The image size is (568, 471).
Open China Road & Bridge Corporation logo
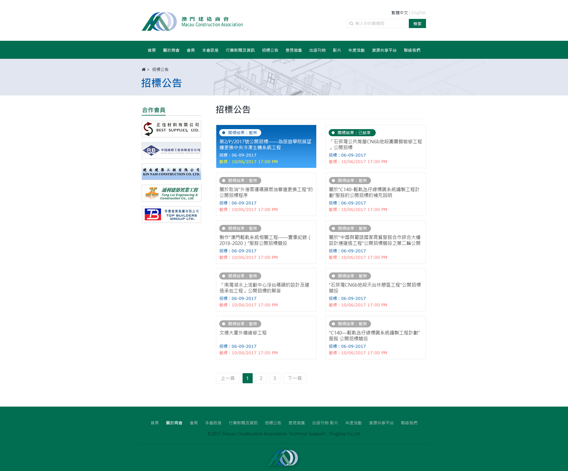coord(171,150)
